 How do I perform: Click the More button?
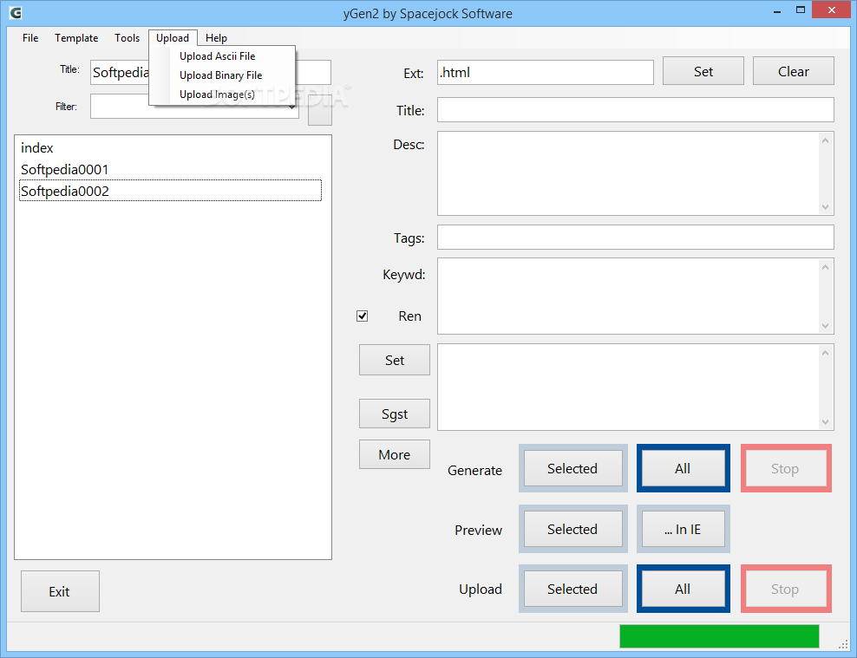click(x=394, y=454)
